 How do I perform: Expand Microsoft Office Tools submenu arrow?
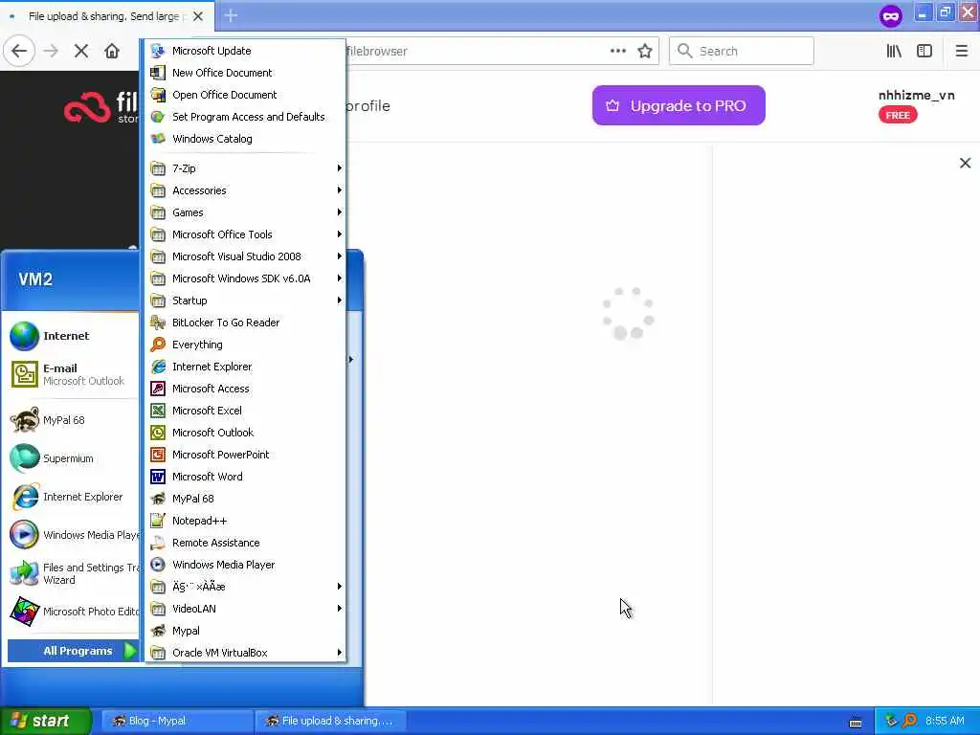click(340, 234)
